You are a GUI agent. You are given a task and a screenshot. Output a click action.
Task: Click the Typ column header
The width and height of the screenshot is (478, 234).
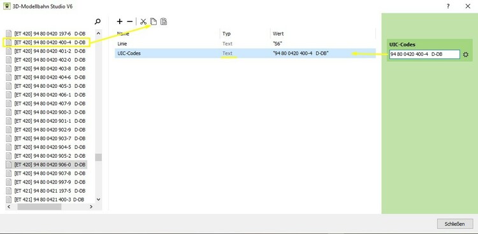[226, 34]
